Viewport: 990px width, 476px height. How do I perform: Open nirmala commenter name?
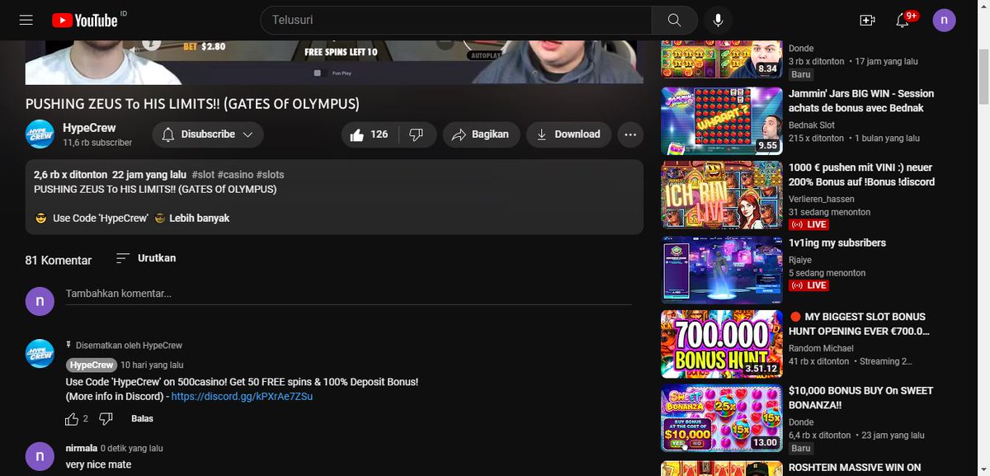coord(81,449)
